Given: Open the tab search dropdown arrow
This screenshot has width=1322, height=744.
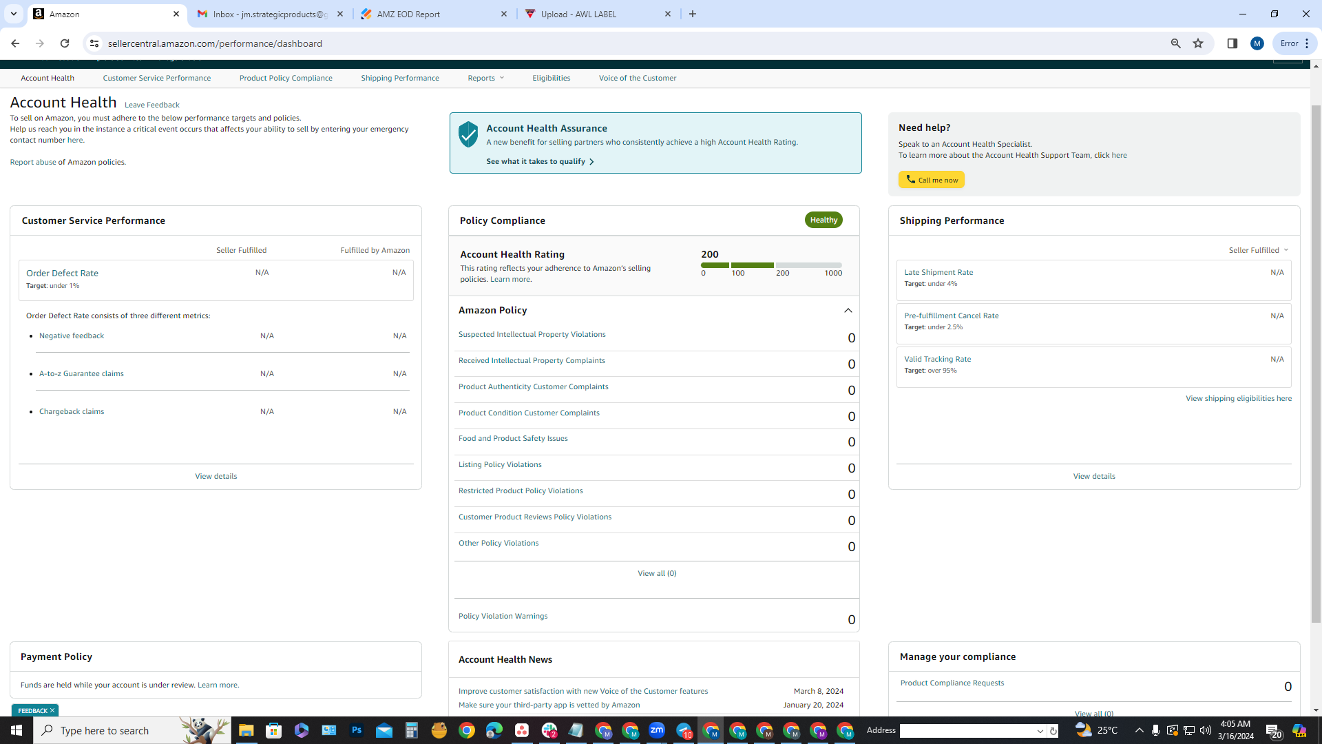Looking at the screenshot, I should [x=13, y=14].
